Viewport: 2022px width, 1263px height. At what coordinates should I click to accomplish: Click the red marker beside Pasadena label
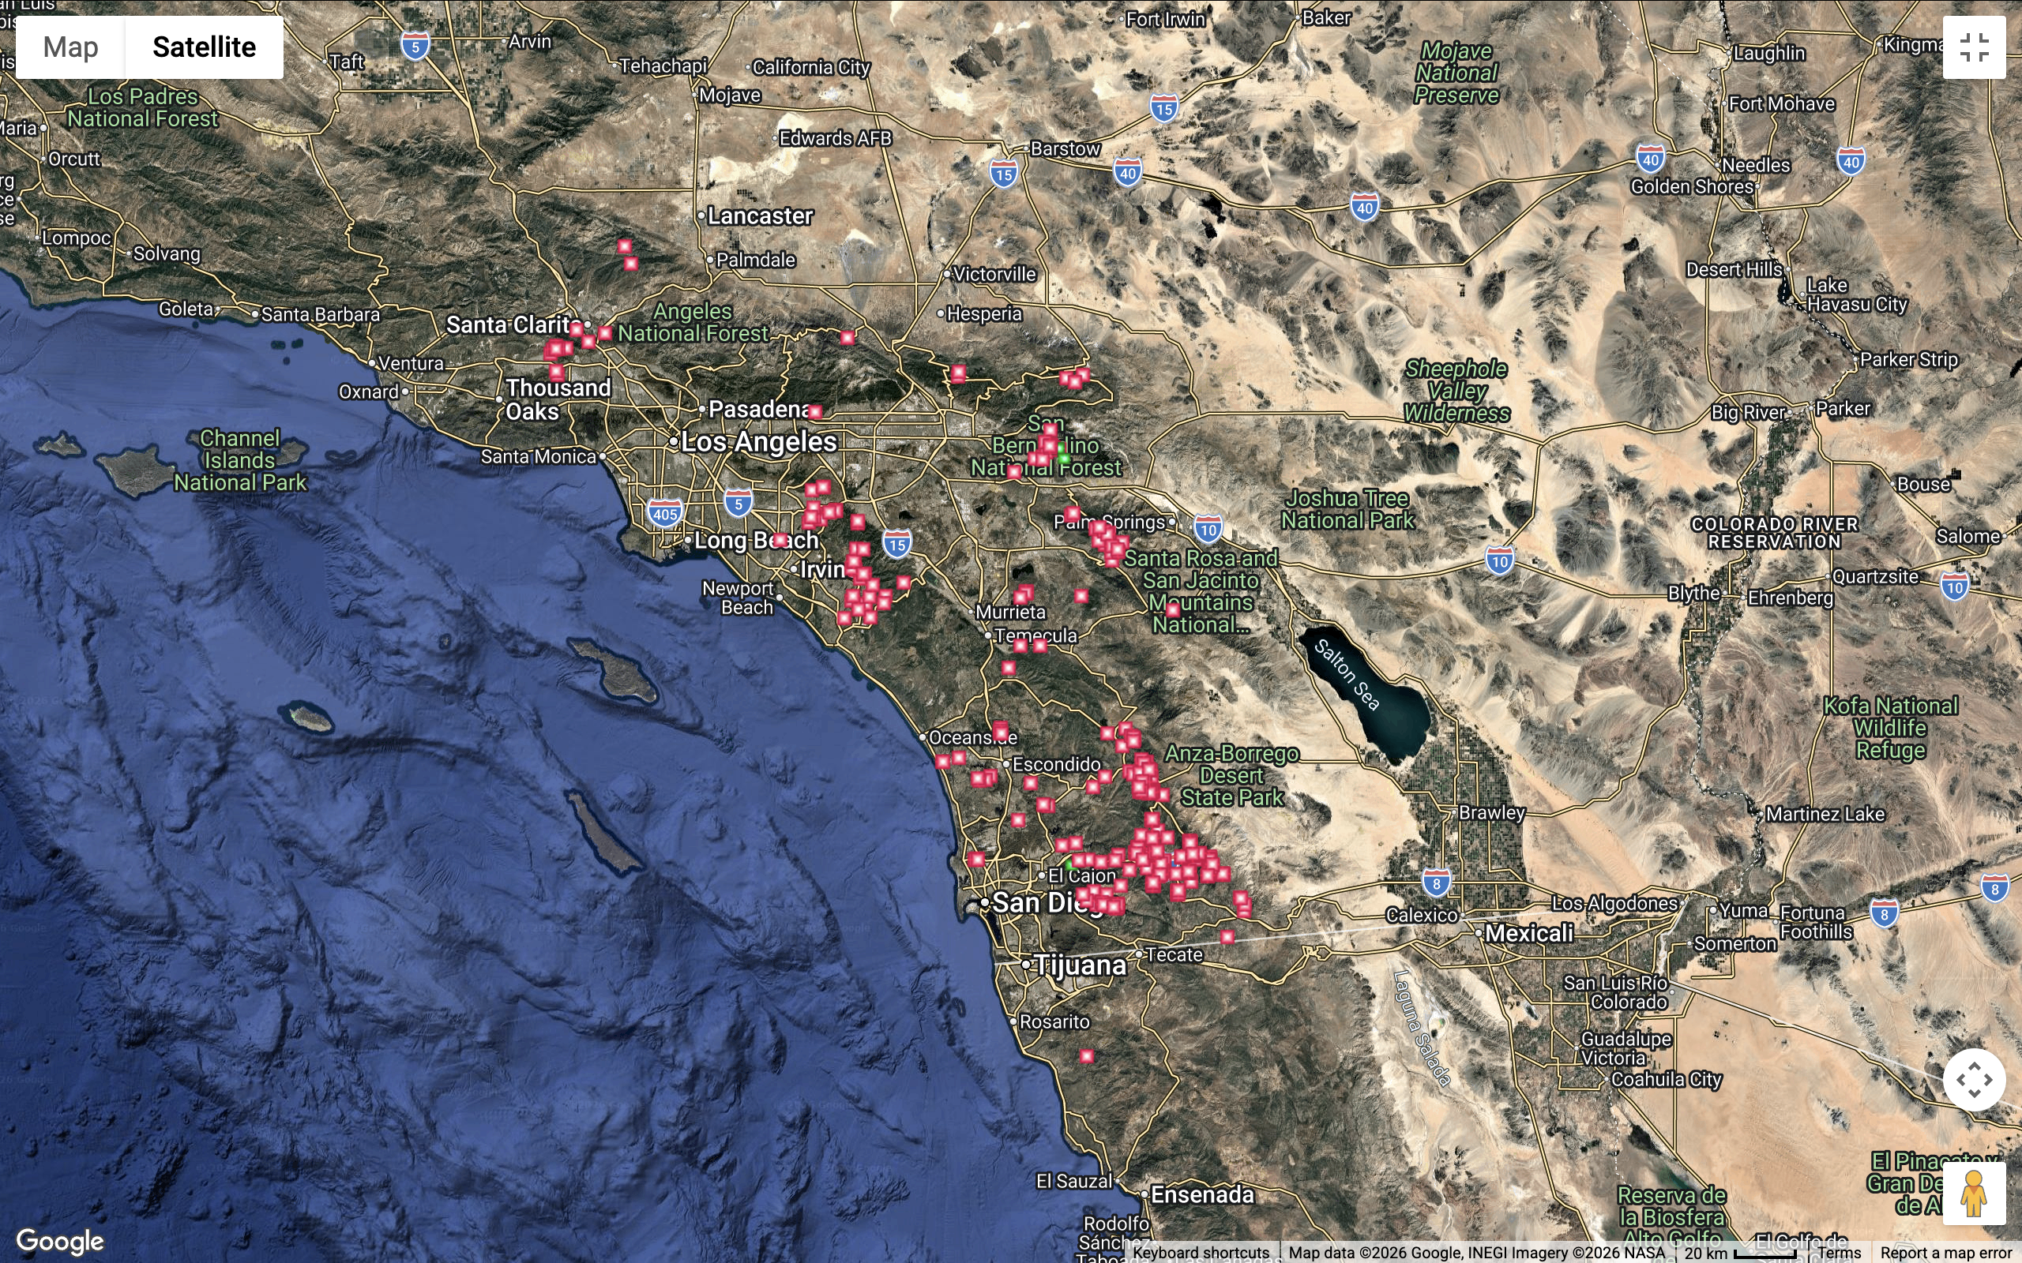pos(815,411)
